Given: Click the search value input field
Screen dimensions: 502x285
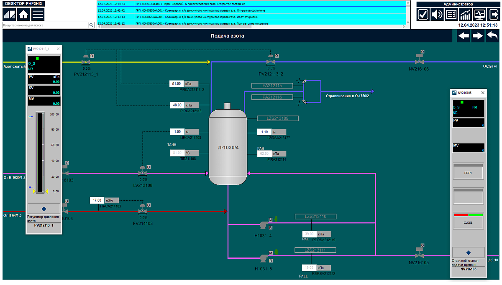Looking at the screenshot, I should tap(45, 25).
